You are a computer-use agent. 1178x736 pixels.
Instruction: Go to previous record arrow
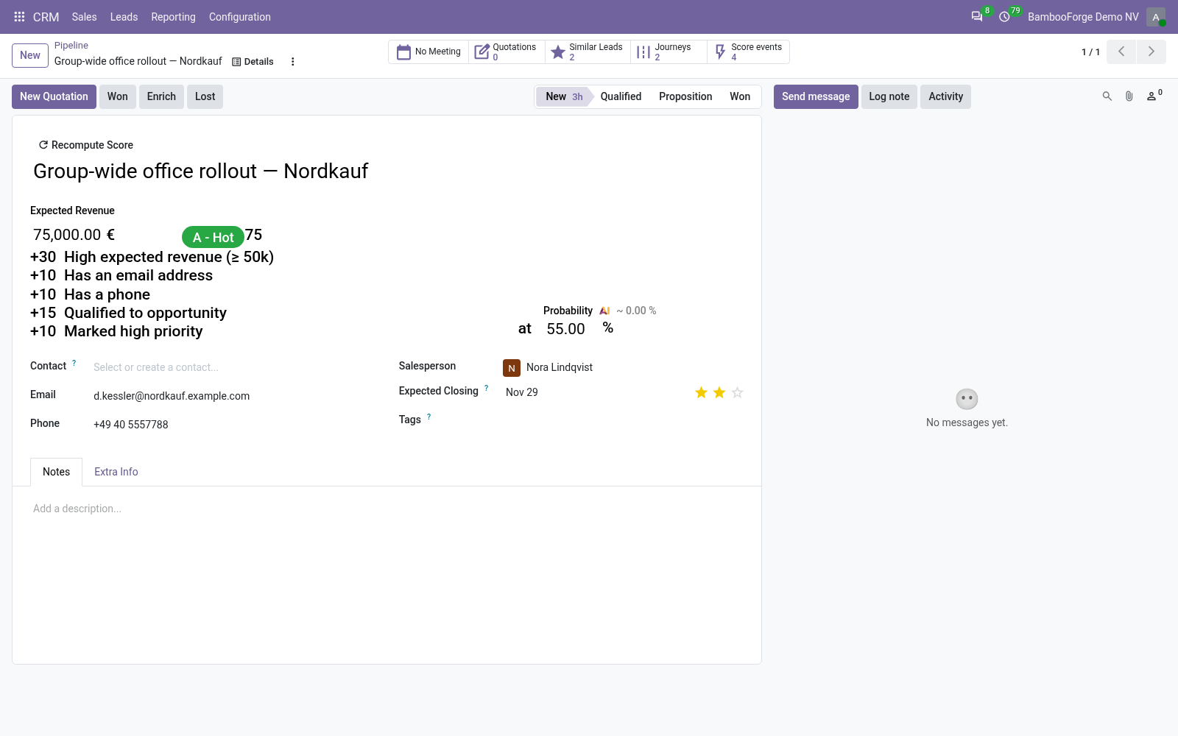pyautogui.click(x=1121, y=52)
